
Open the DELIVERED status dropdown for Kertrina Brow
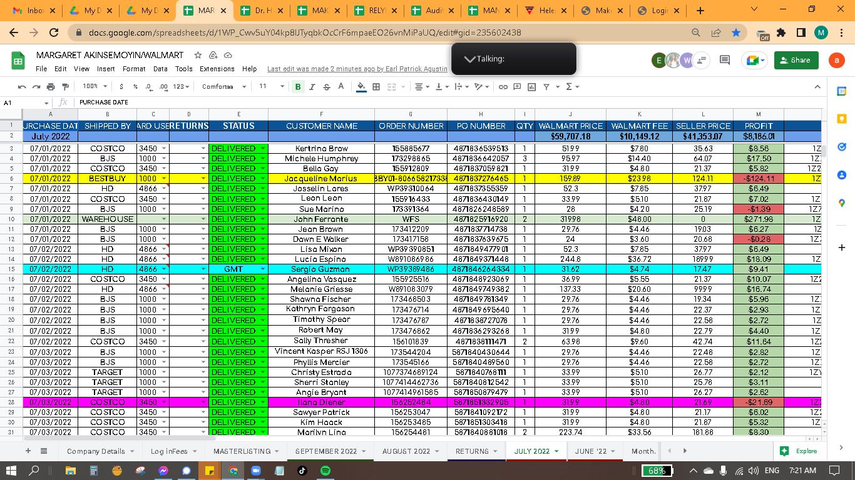tap(263, 149)
